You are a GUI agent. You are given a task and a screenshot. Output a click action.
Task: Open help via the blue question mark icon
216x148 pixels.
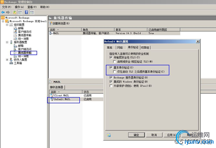(27, 12)
